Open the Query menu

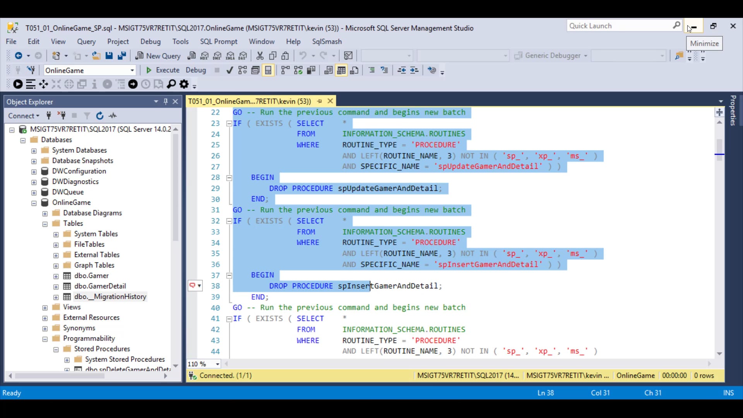86,41
